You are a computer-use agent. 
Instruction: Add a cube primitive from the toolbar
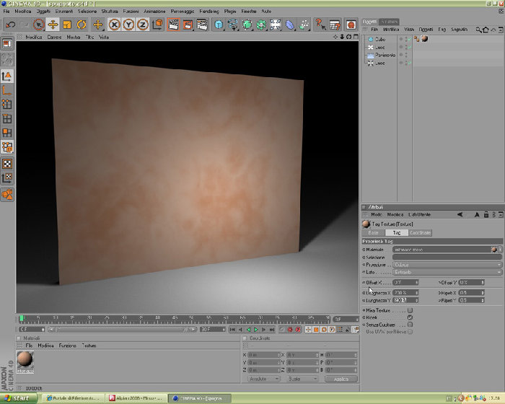click(x=219, y=25)
